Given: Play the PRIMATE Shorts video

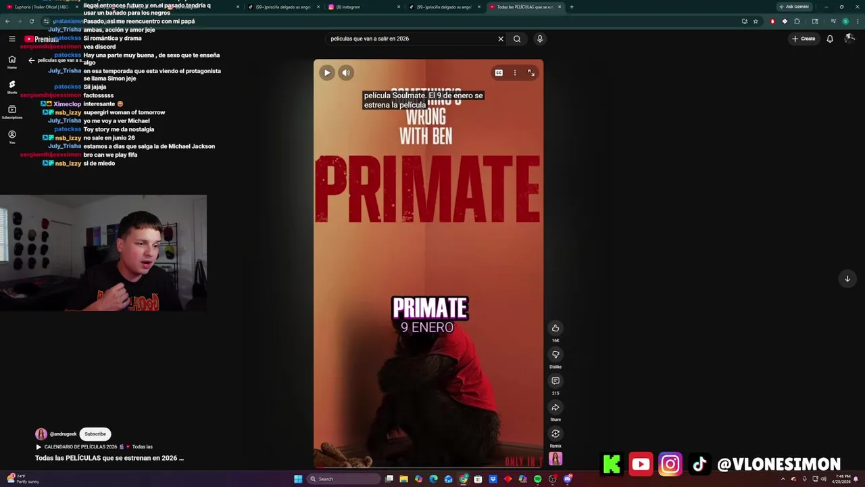Looking at the screenshot, I should coord(327,73).
